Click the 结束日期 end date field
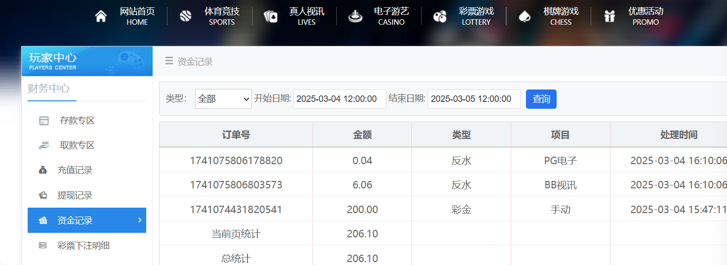 (x=474, y=99)
